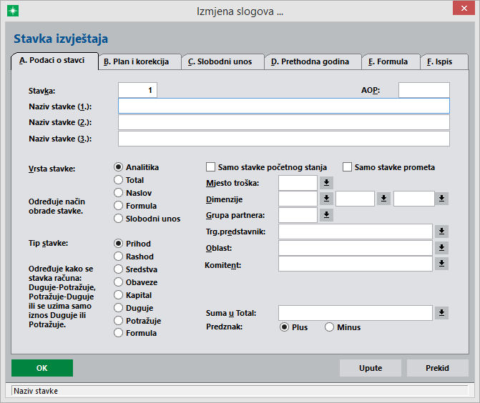
Task: Set Predznak to Plus
Action: 294,327
